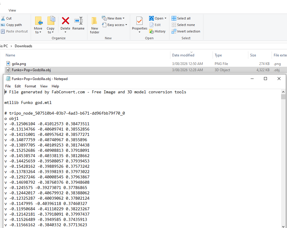
Task: Click the Rename icon
Action: tap(79, 21)
